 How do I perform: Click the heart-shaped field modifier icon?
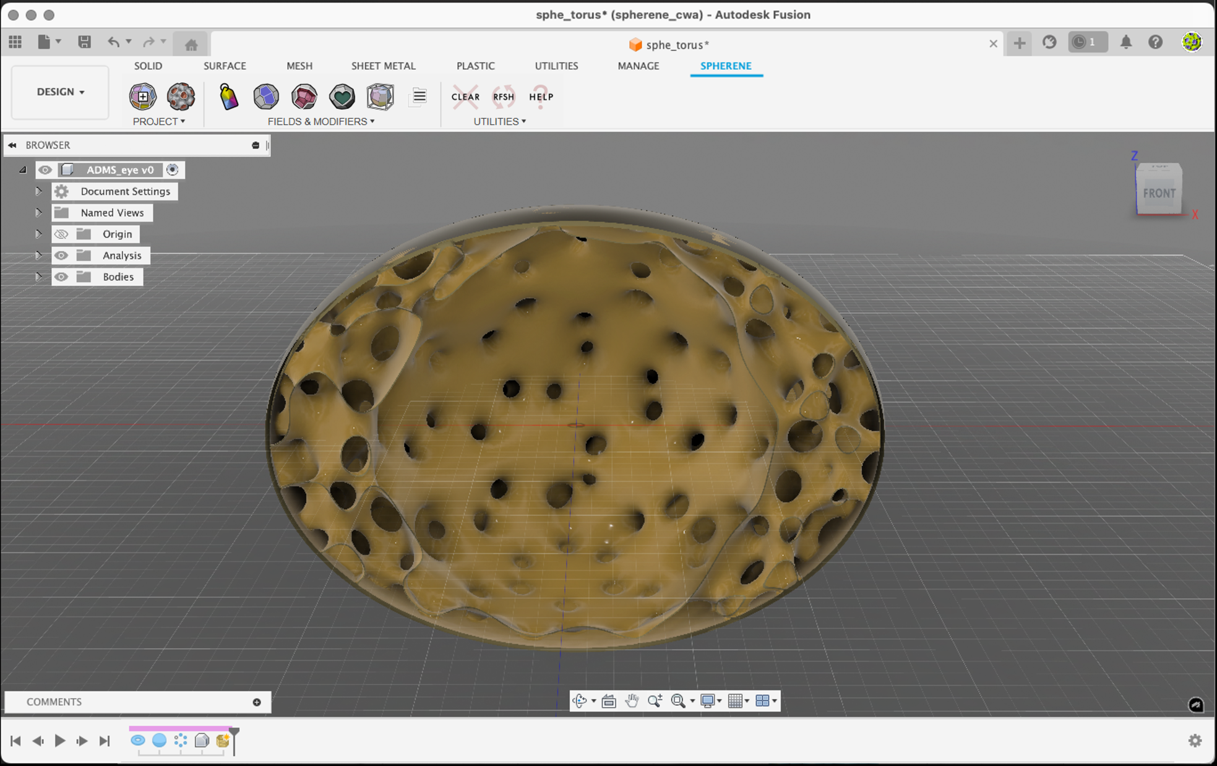pyautogui.click(x=342, y=97)
